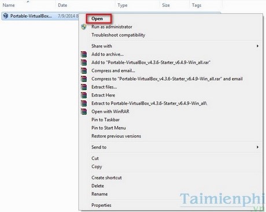Select Add to "Portable-VirtualBox...Win_all.rar"
This screenshot has width=266, height=212.
[151, 62]
